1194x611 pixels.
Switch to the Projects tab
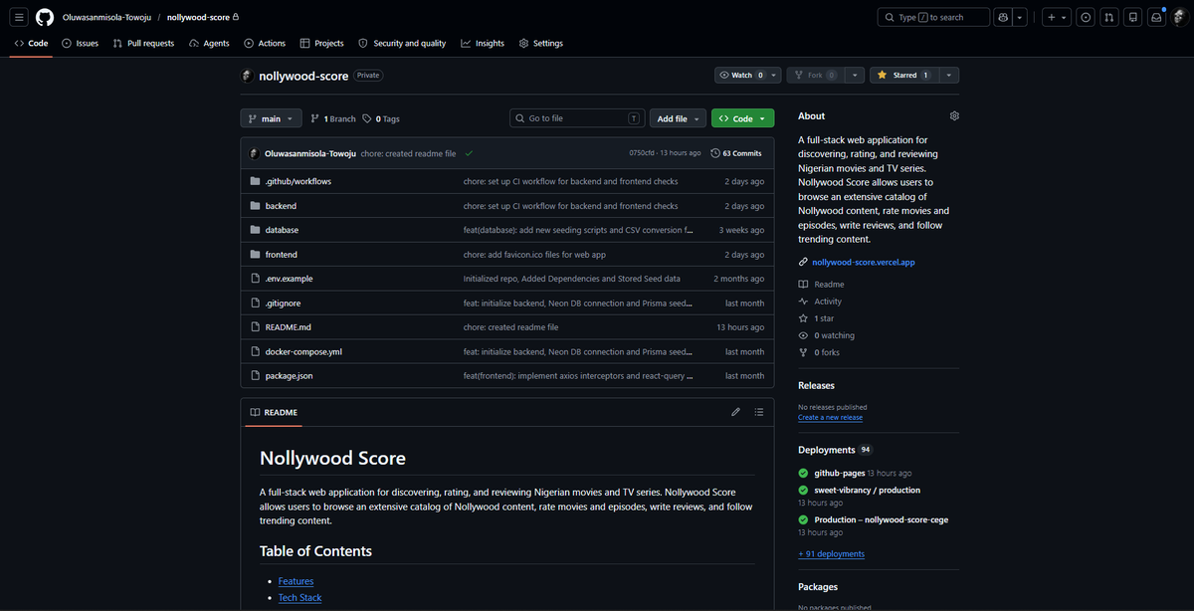(x=321, y=43)
